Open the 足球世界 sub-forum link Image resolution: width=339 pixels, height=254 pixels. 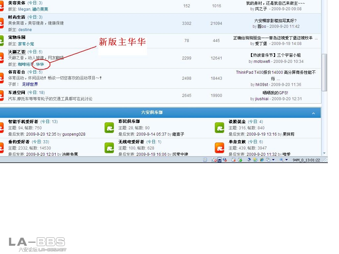coord(30,84)
